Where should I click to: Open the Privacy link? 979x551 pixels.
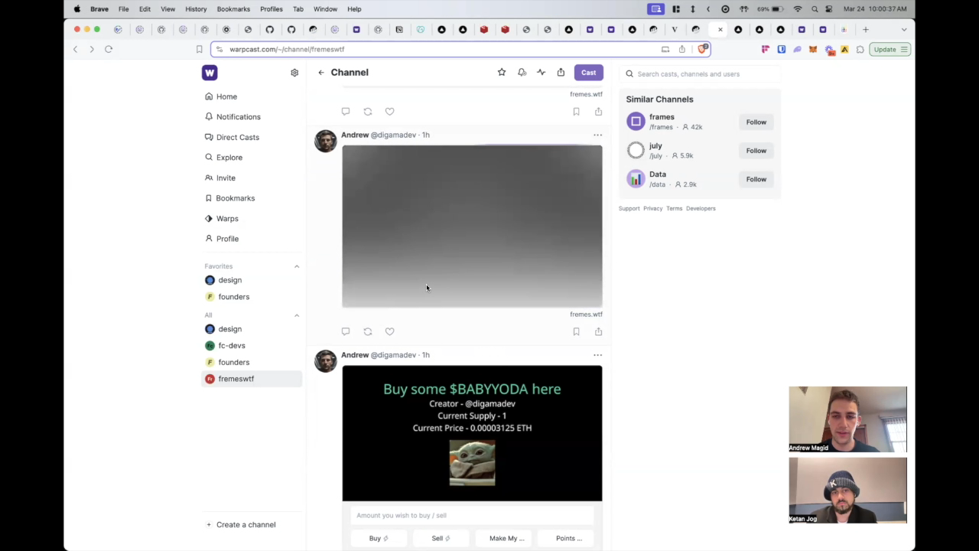[653, 208]
